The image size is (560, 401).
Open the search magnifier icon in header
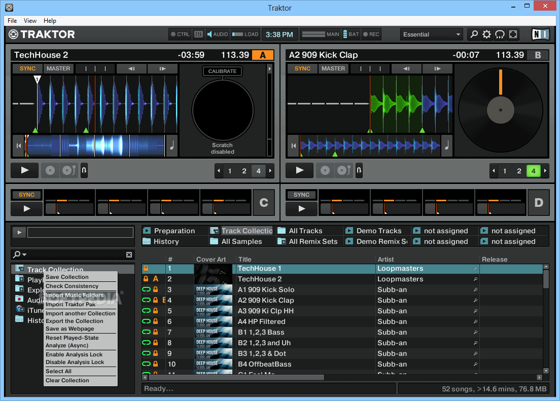tap(474, 34)
